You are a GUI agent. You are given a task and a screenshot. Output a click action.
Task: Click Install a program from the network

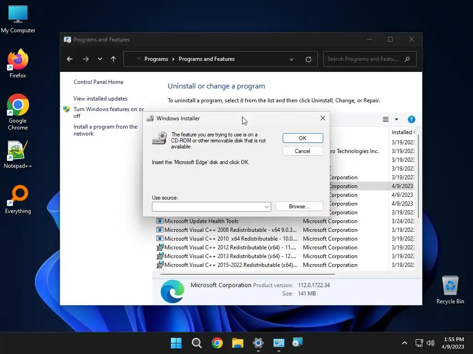pyautogui.click(x=105, y=130)
